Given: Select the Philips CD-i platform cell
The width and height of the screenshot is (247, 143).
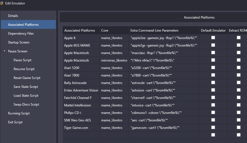Looking at the screenshot, I should [81, 113].
